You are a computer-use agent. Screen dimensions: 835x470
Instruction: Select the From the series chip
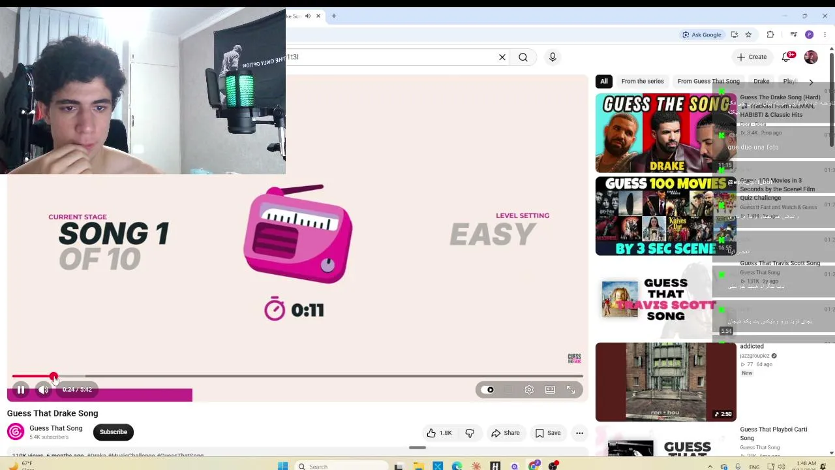pos(643,82)
